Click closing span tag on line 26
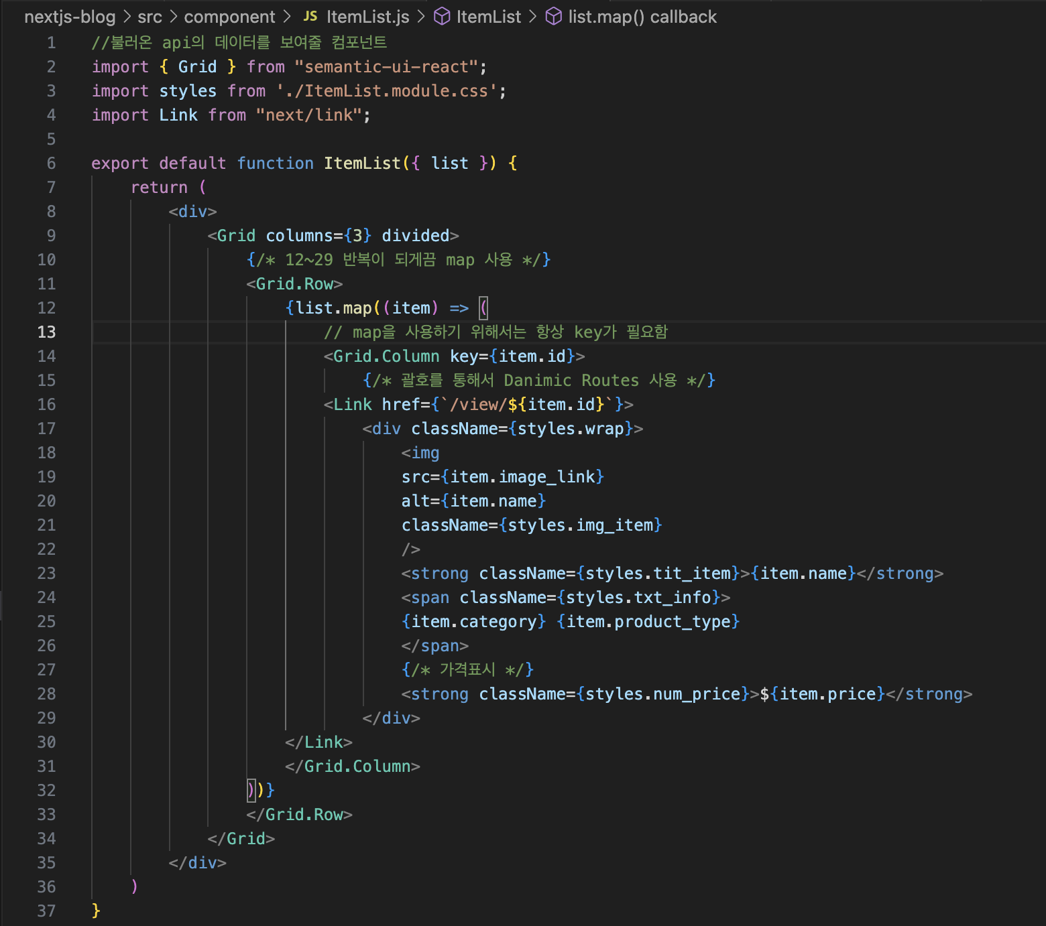 [434, 645]
